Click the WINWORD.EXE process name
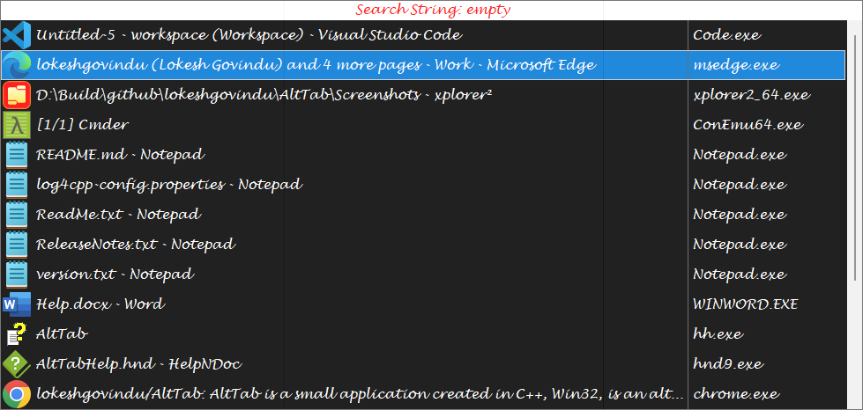 pos(745,304)
